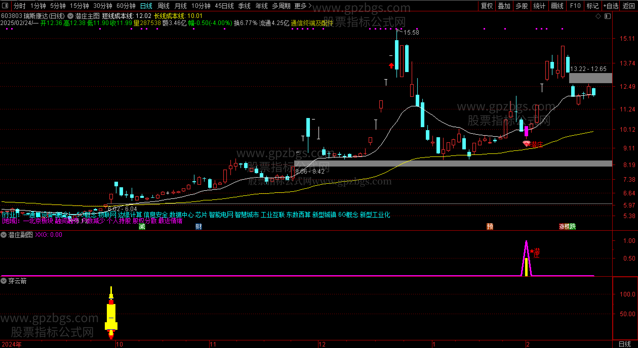Open the 潜庄主图 indicator dropdown arrow
Viewport: 638px width, 348px height.
tap(70, 16)
